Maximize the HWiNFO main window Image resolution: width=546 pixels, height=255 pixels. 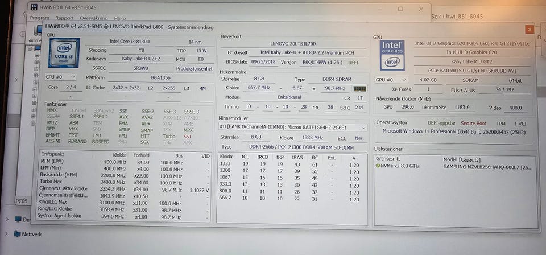click(400, 9)
